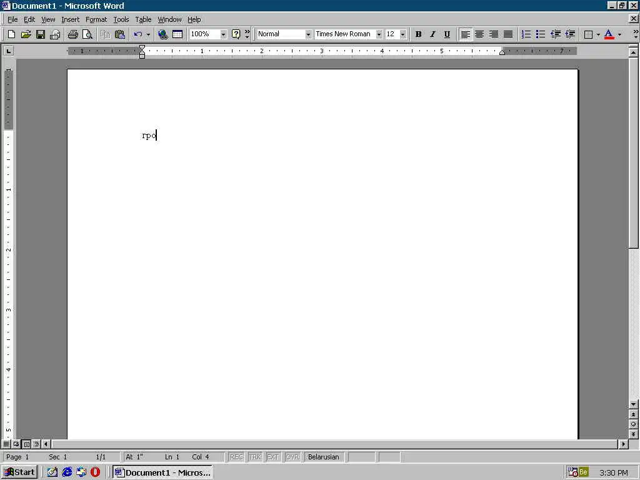Screen dimensions: 640x480
Task: Open the border style dropdown arrow
Action: (598, 34)
